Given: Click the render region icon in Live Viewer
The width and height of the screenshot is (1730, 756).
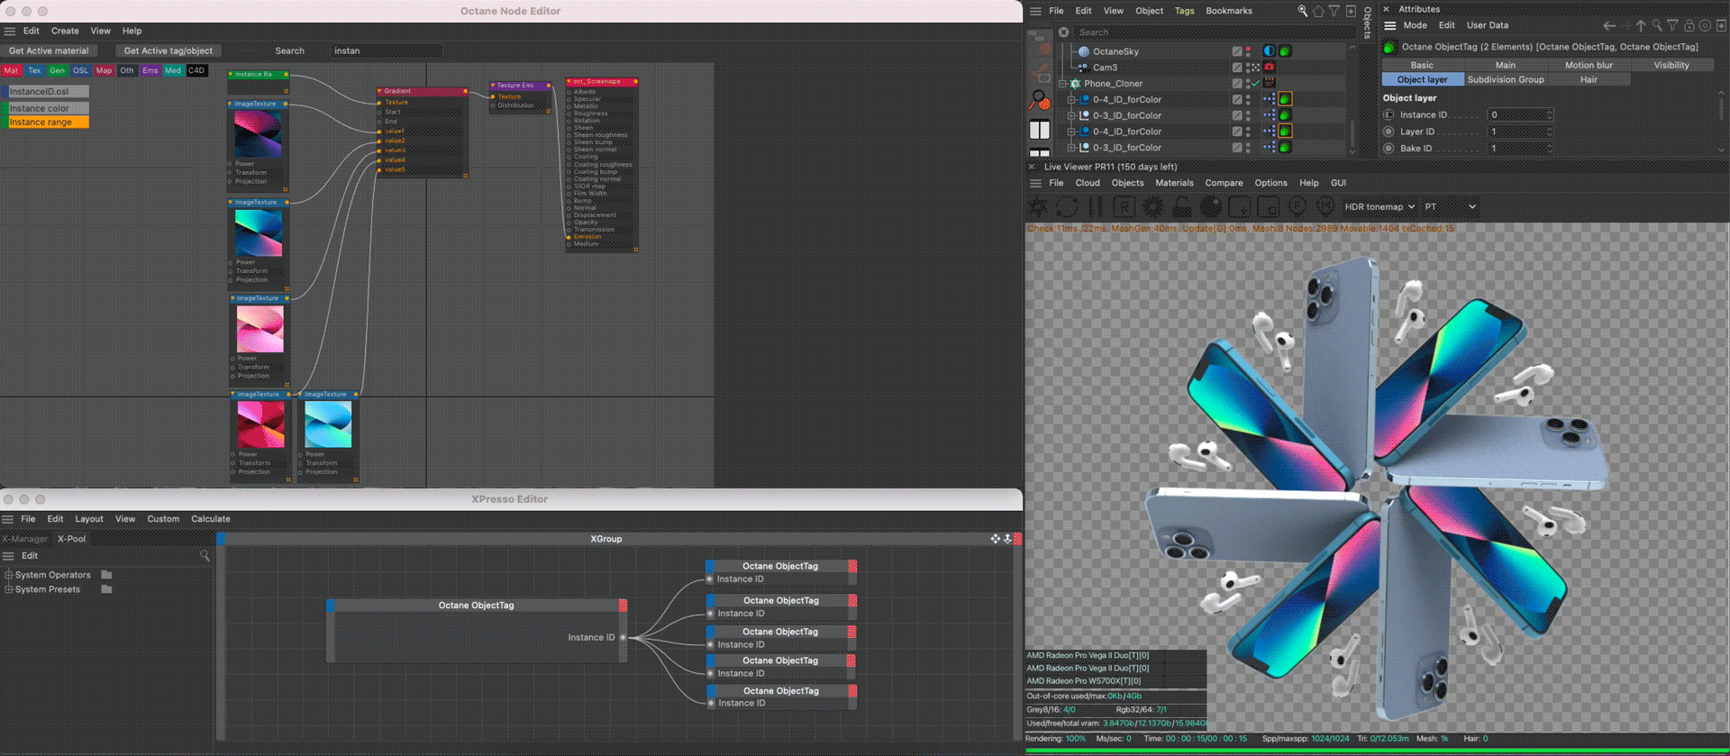Looking at the screenshot, I should (1240, 207).
